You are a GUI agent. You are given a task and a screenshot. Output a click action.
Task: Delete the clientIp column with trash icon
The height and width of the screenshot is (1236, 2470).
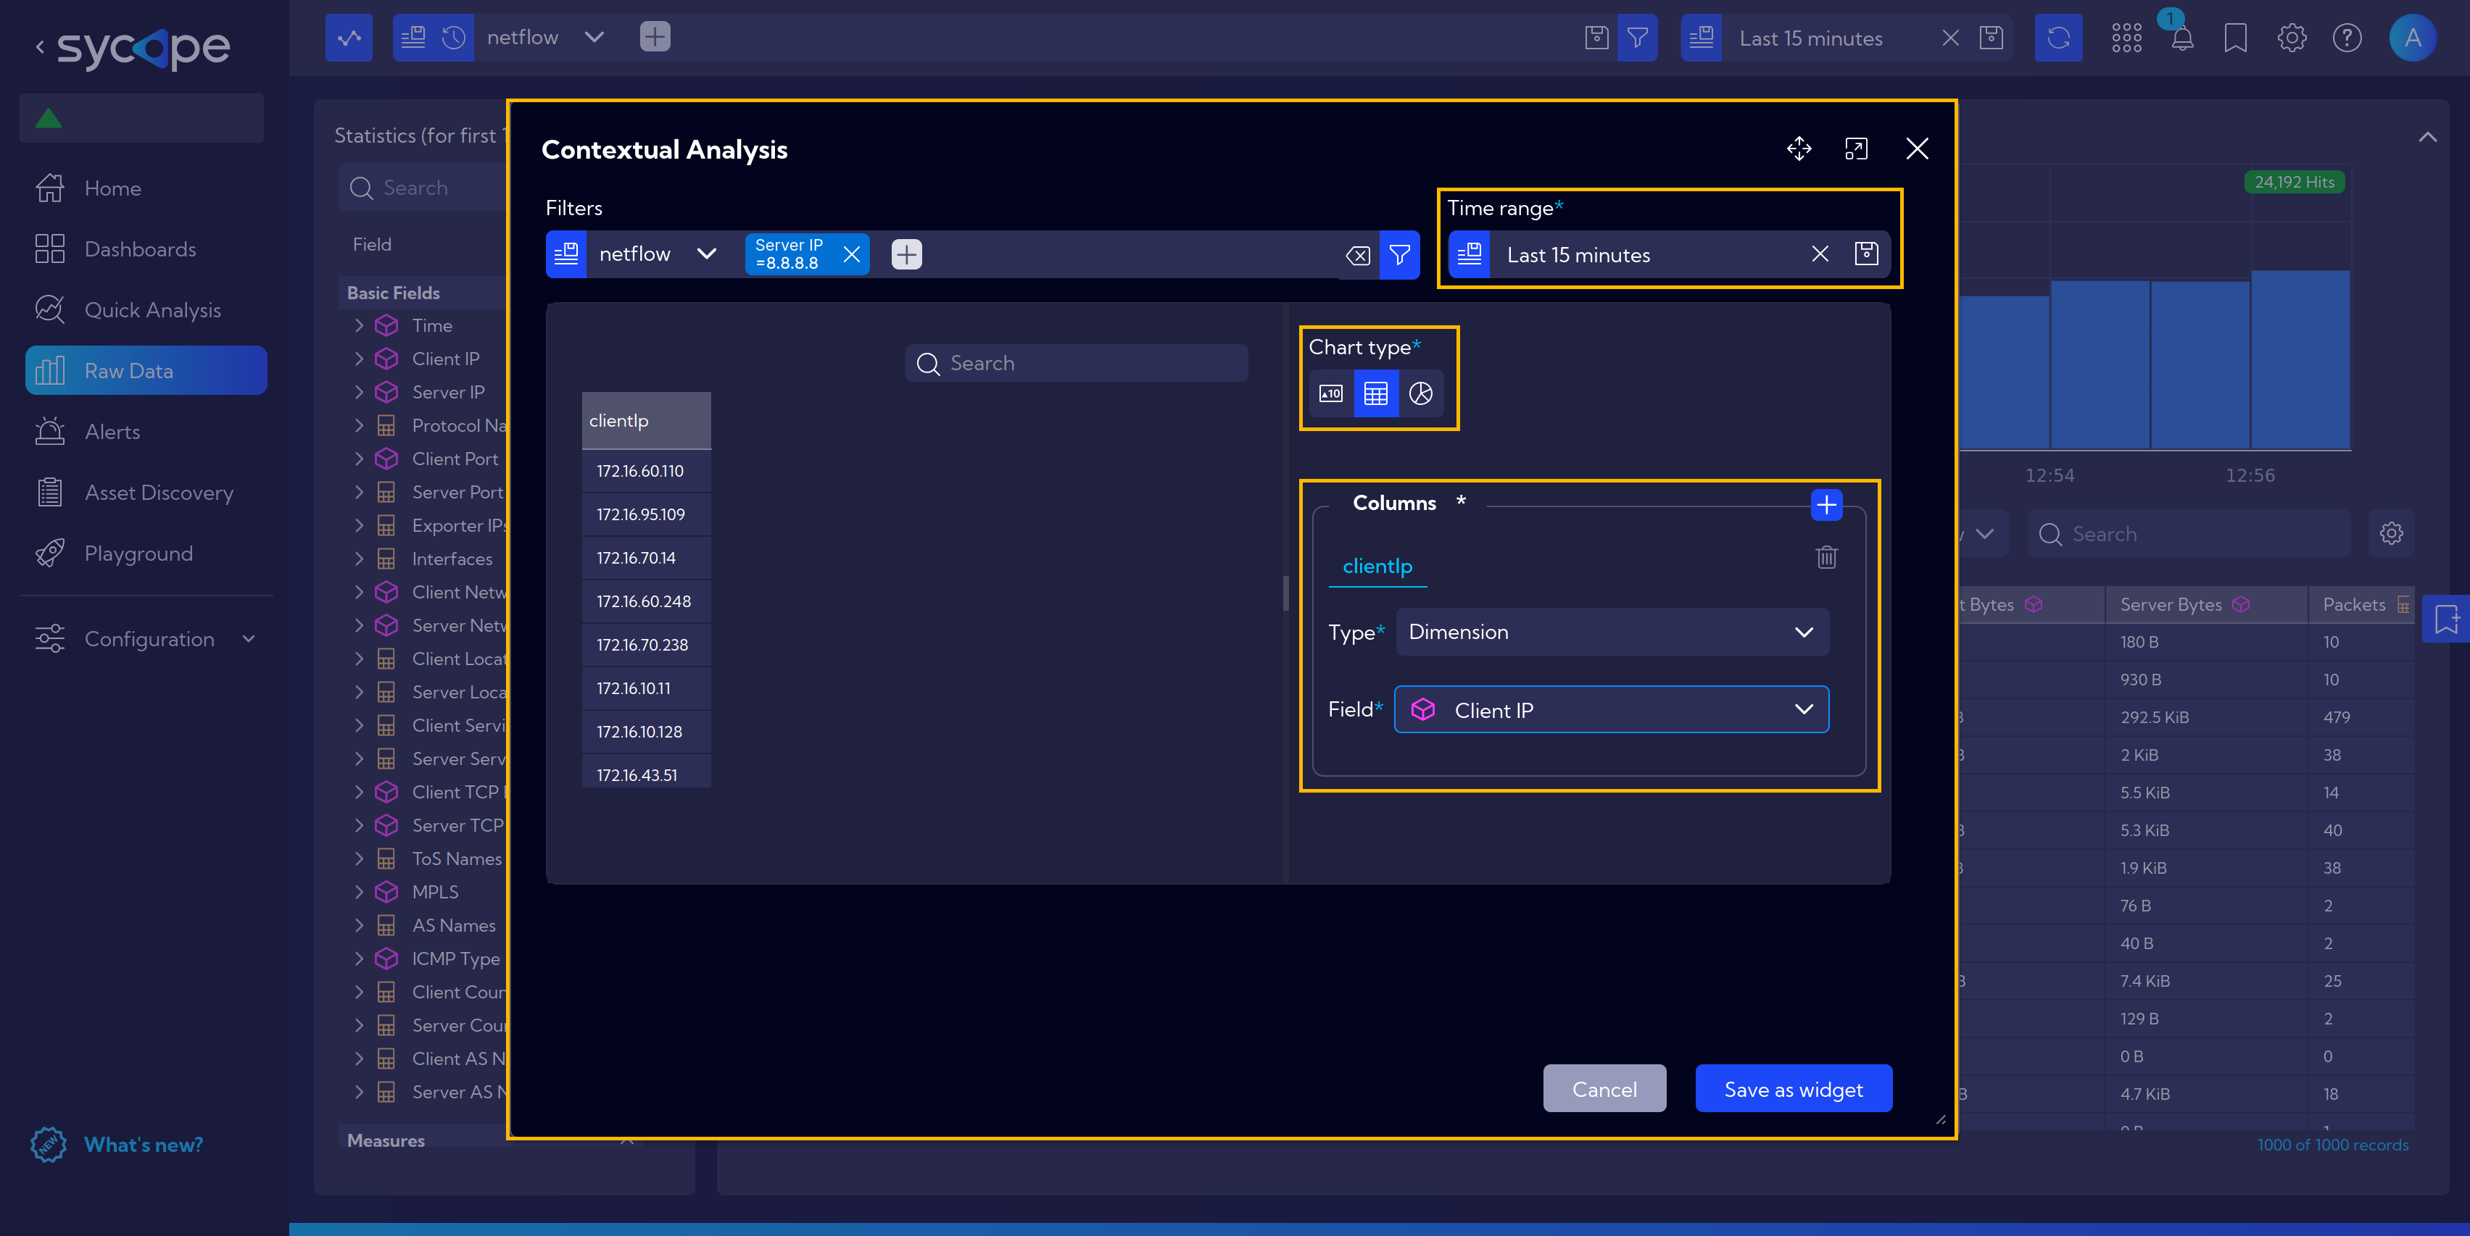coord(1827,556)
